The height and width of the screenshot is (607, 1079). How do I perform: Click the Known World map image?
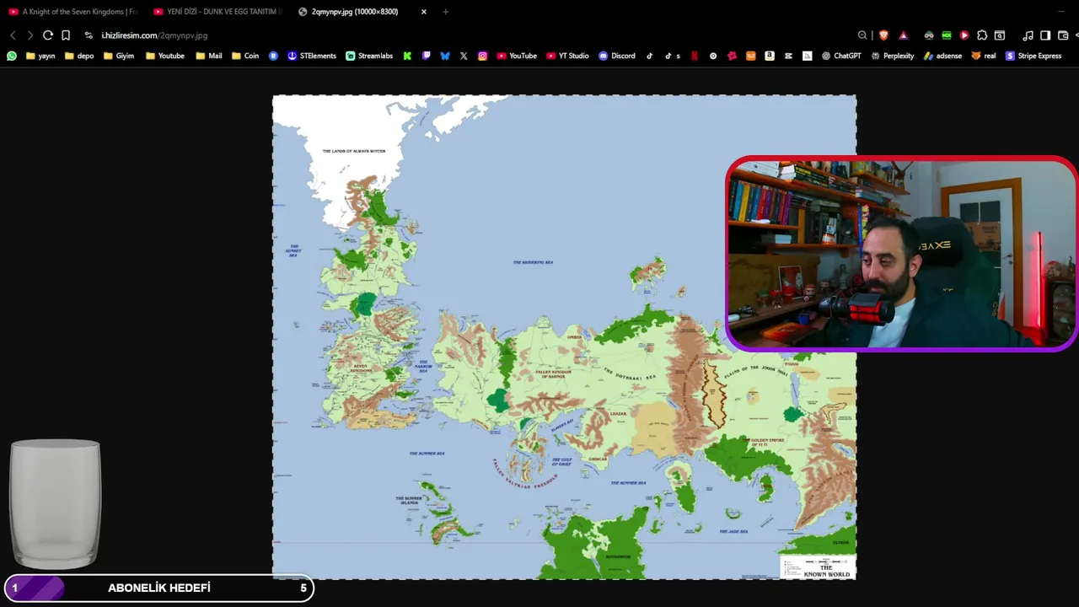tap(564, 337)
